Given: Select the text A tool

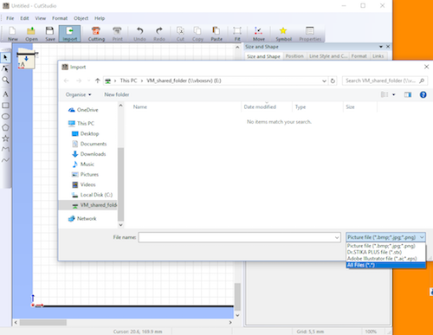Looking at the screenshot, I should (x=5, y=94).
